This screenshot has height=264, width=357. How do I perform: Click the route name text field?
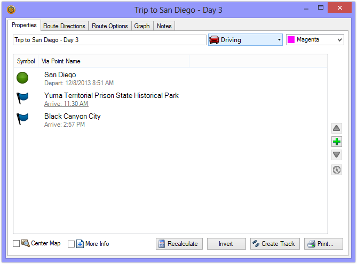pyautogui.click(x=109, y=40)
